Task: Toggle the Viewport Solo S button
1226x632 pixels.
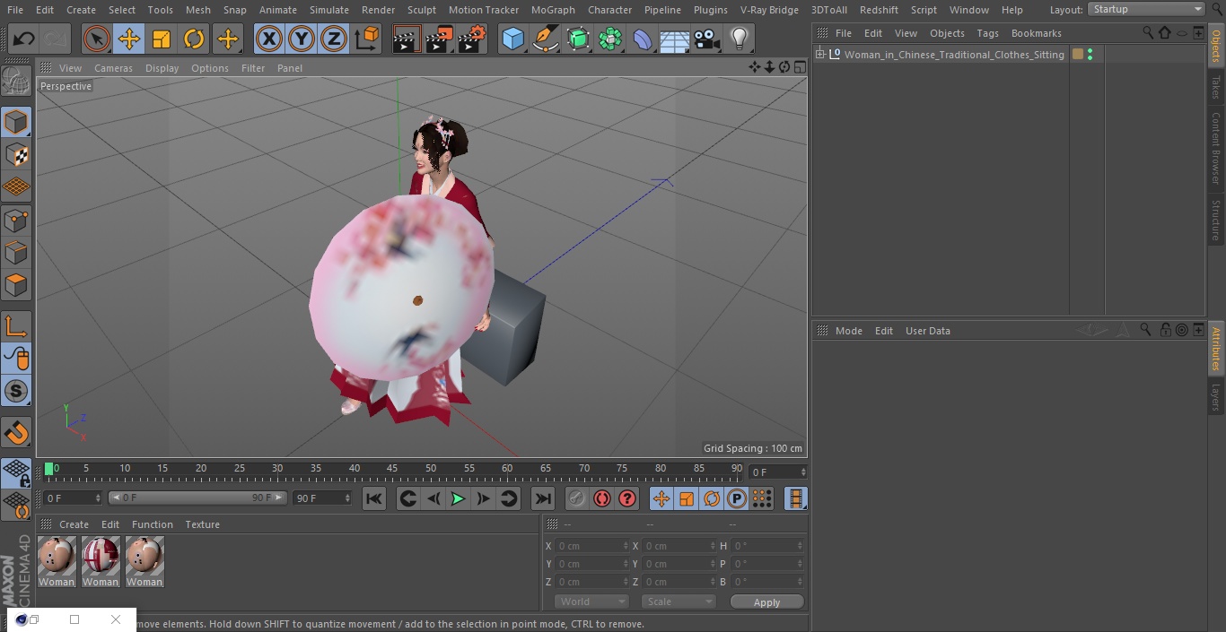Action: [x=16, y=391]
